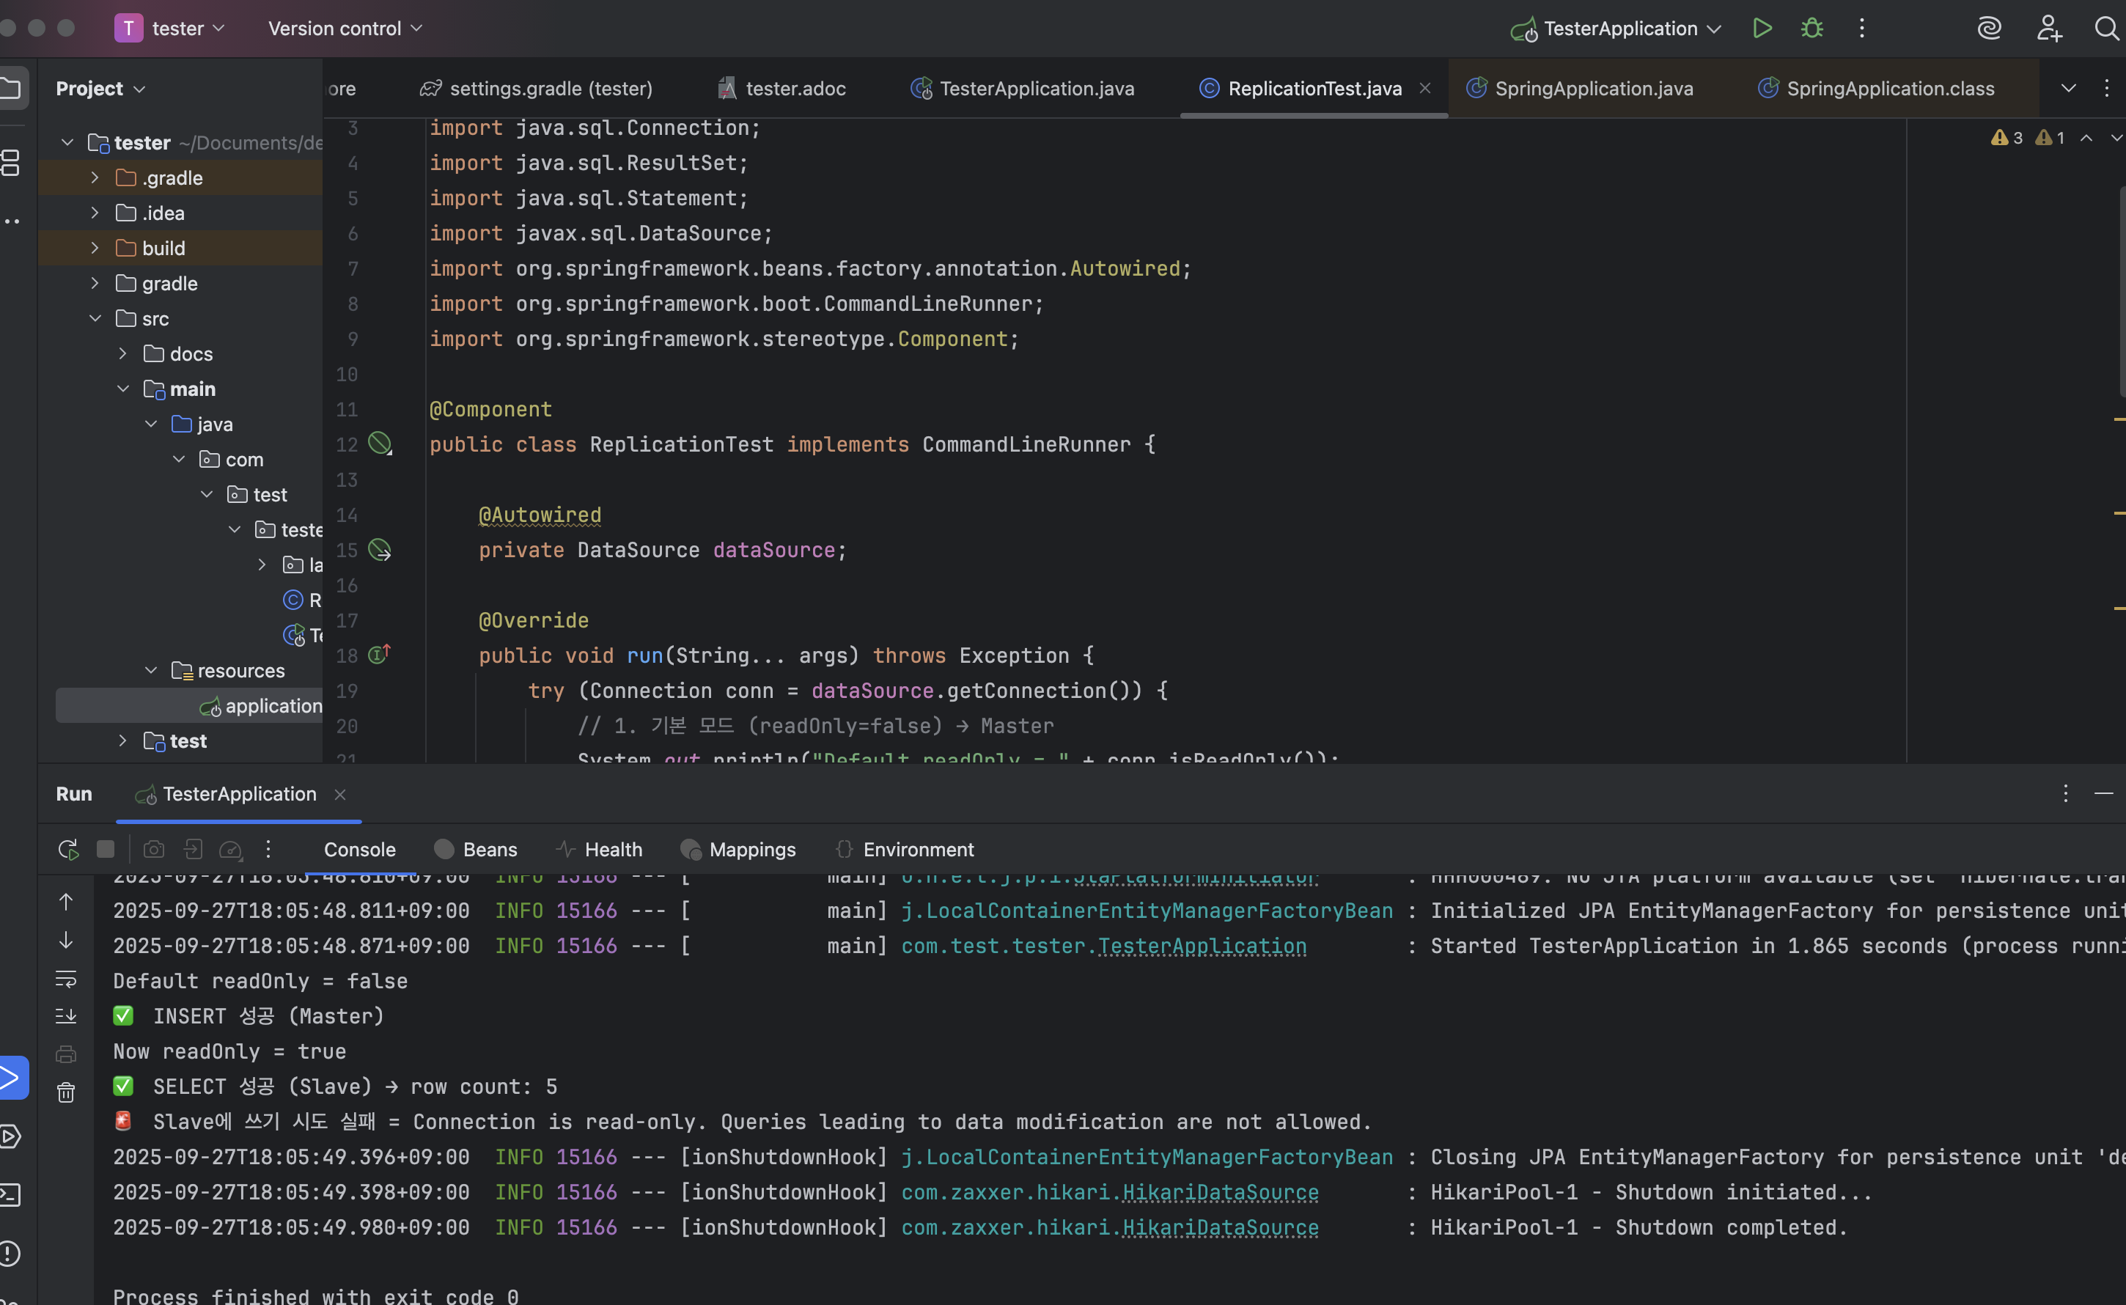This screenshot has height=1305, width=2126.
Task: Click the camera thread dump icon
Action: [x=153, y=849]
